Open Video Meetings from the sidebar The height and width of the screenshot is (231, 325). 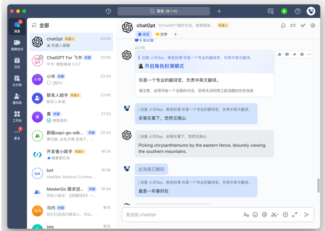coord(17,45)
